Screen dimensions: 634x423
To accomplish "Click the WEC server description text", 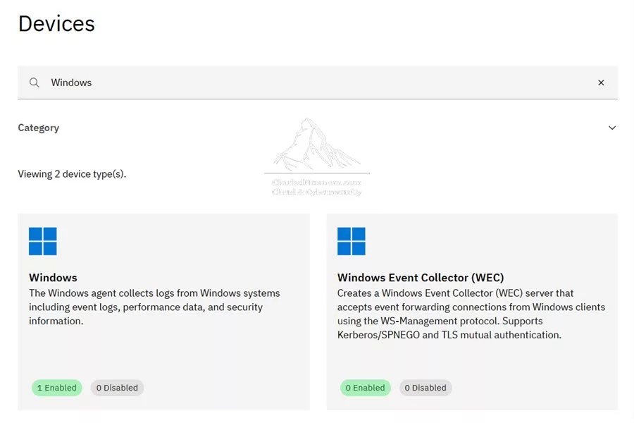I will click(471, 314).
